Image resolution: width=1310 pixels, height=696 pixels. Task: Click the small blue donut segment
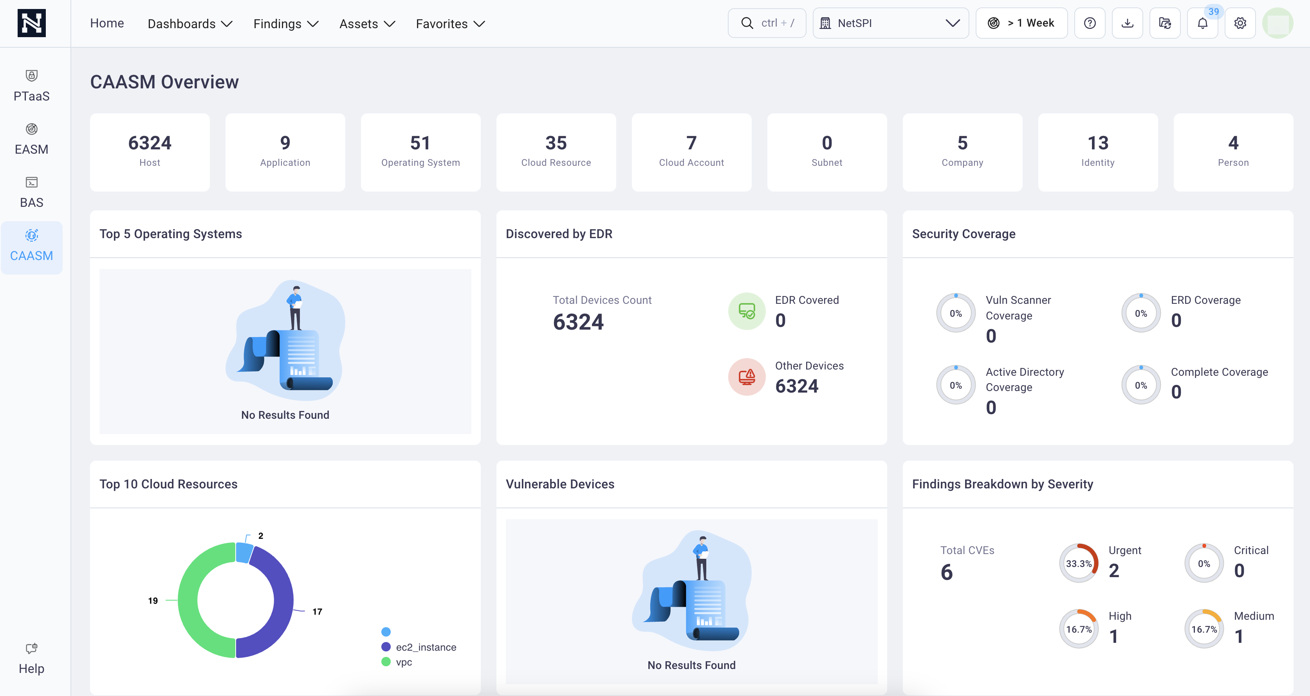(245, 552)
